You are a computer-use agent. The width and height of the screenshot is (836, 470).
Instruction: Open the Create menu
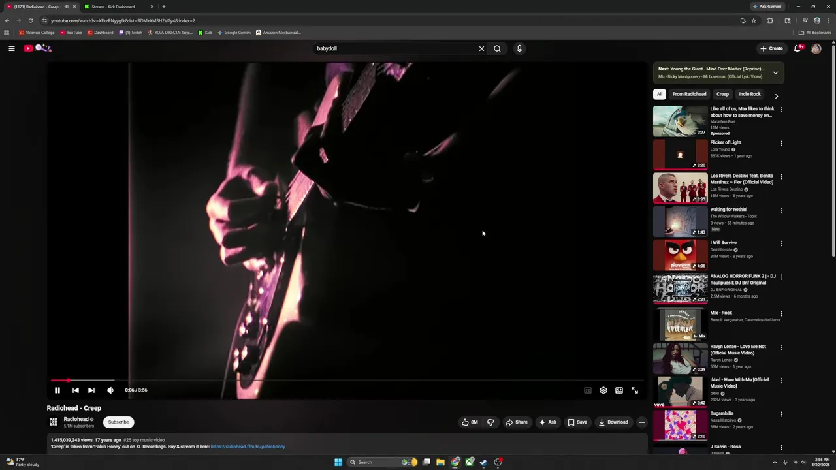(x=771, y=48)
